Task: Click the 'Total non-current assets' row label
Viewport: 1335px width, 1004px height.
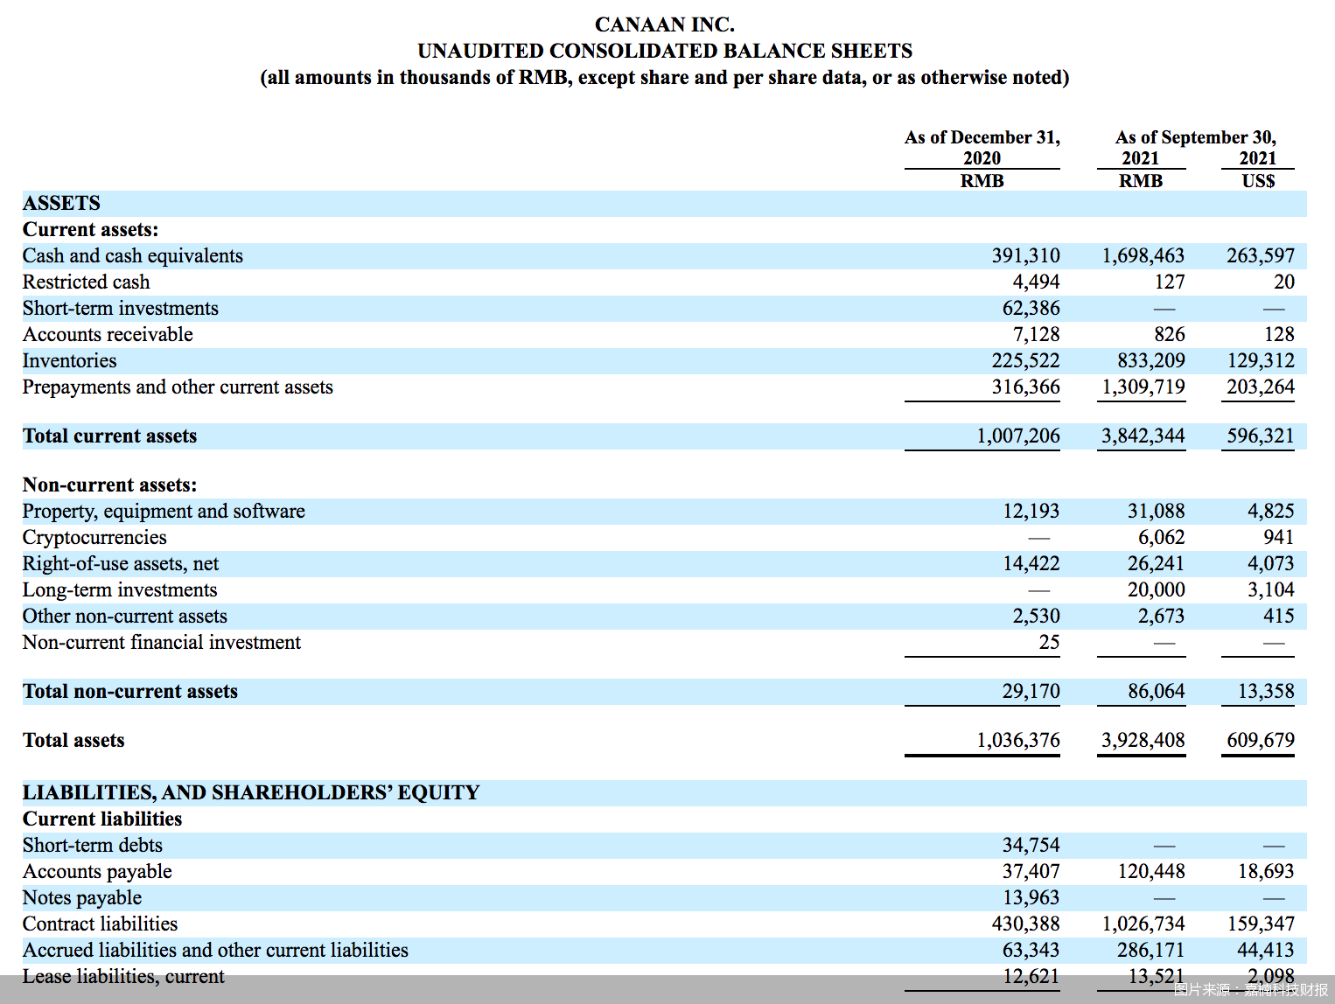Action: (130, 691)
